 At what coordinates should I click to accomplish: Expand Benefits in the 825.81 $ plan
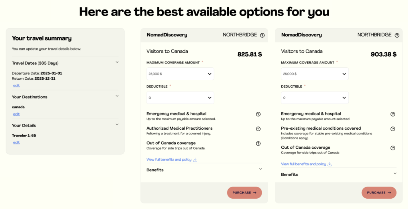pyautogui.click(x=261, y=169)
